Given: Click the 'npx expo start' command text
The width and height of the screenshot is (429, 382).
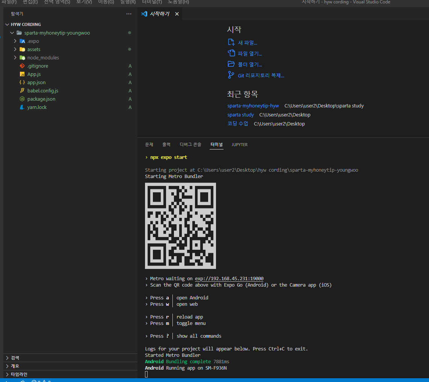Looking at the screenshot, I should click(169, 157).
